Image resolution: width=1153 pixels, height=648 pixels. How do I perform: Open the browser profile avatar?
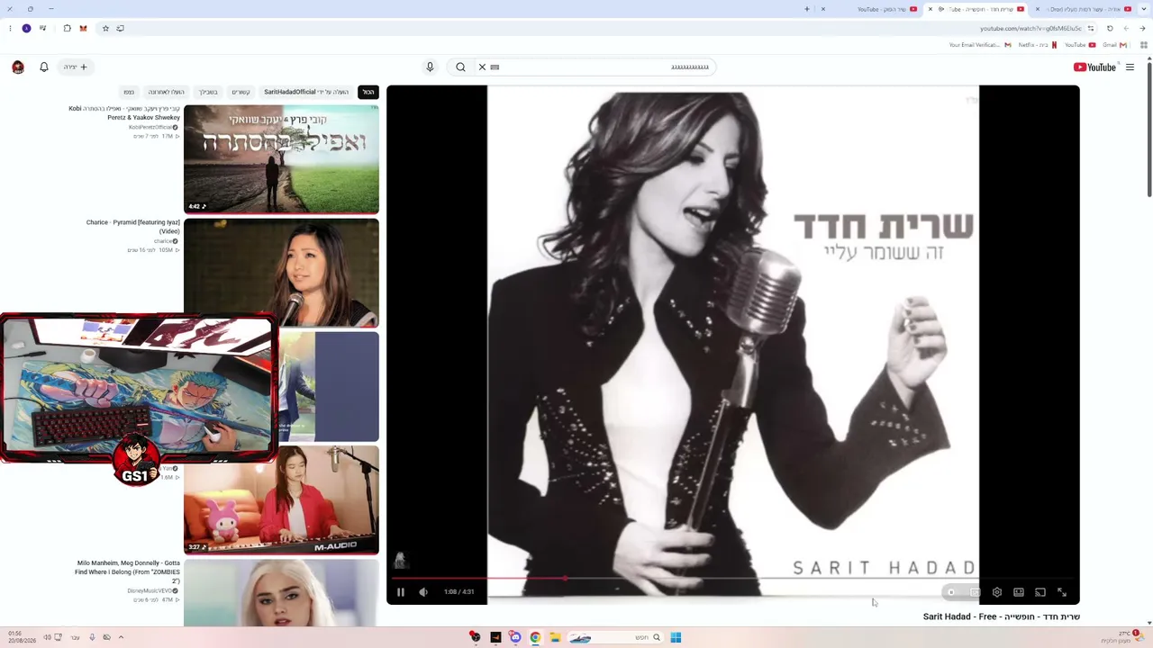point(26,28)
